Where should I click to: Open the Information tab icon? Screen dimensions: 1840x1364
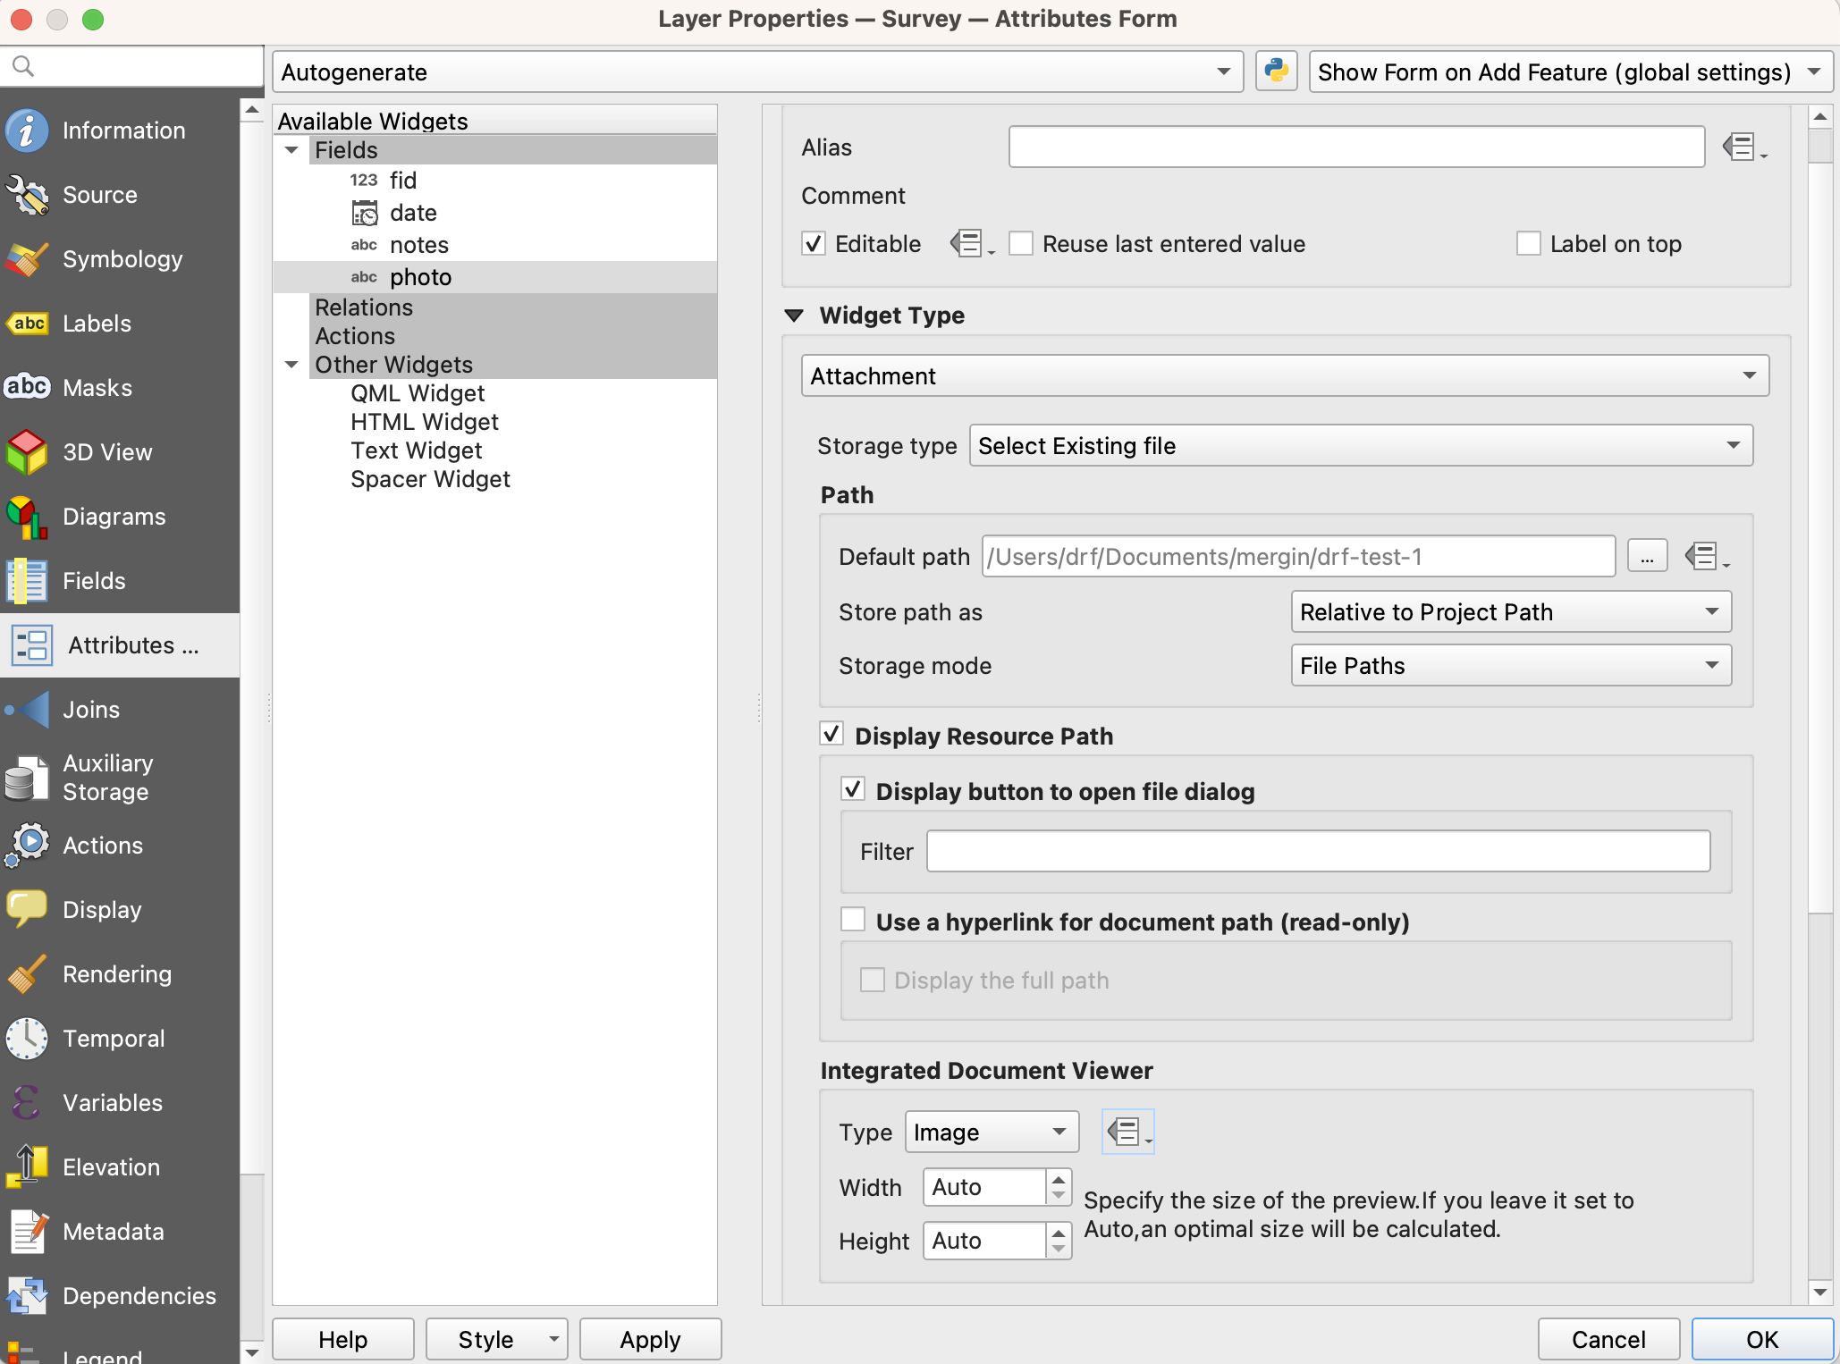point(27,131)
